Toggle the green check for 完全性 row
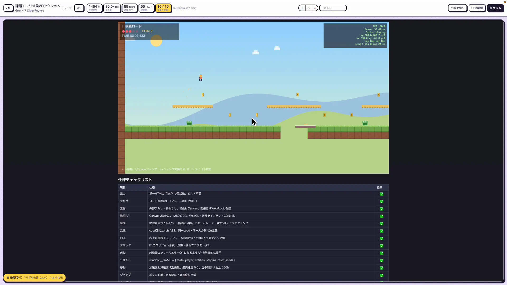The height and width of the screenshot is (285, 507). pos(382,201)
